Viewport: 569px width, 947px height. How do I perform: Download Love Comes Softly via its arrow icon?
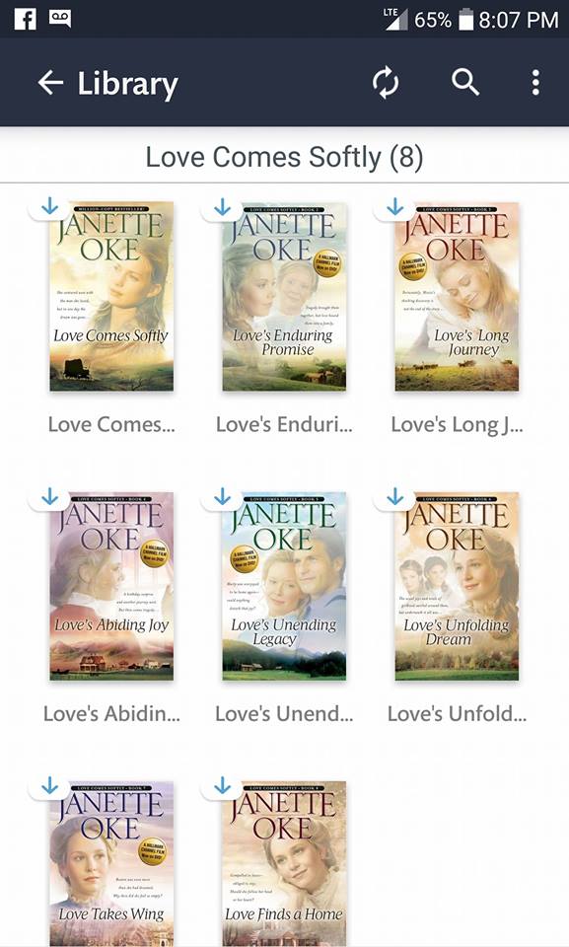pos(49,206)
